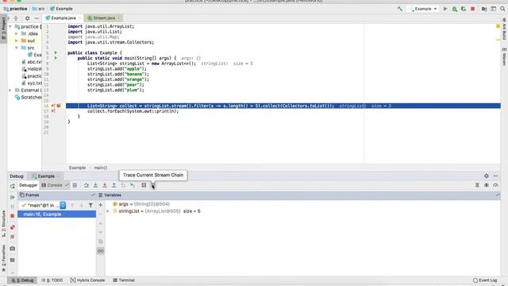The image size is (508, 286).
Task: Open debug panel settings gear
Action: [x=487, y=176]
